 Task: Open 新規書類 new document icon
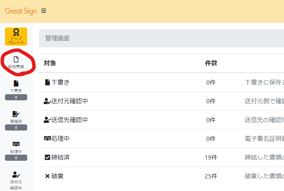[16, 60]
